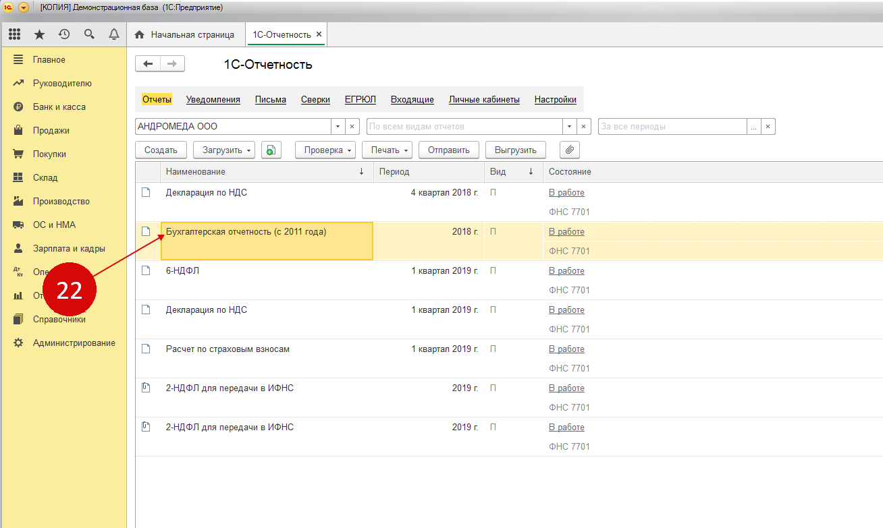Switch to the Письма tab
883x528 pixels.
(271, 99)
